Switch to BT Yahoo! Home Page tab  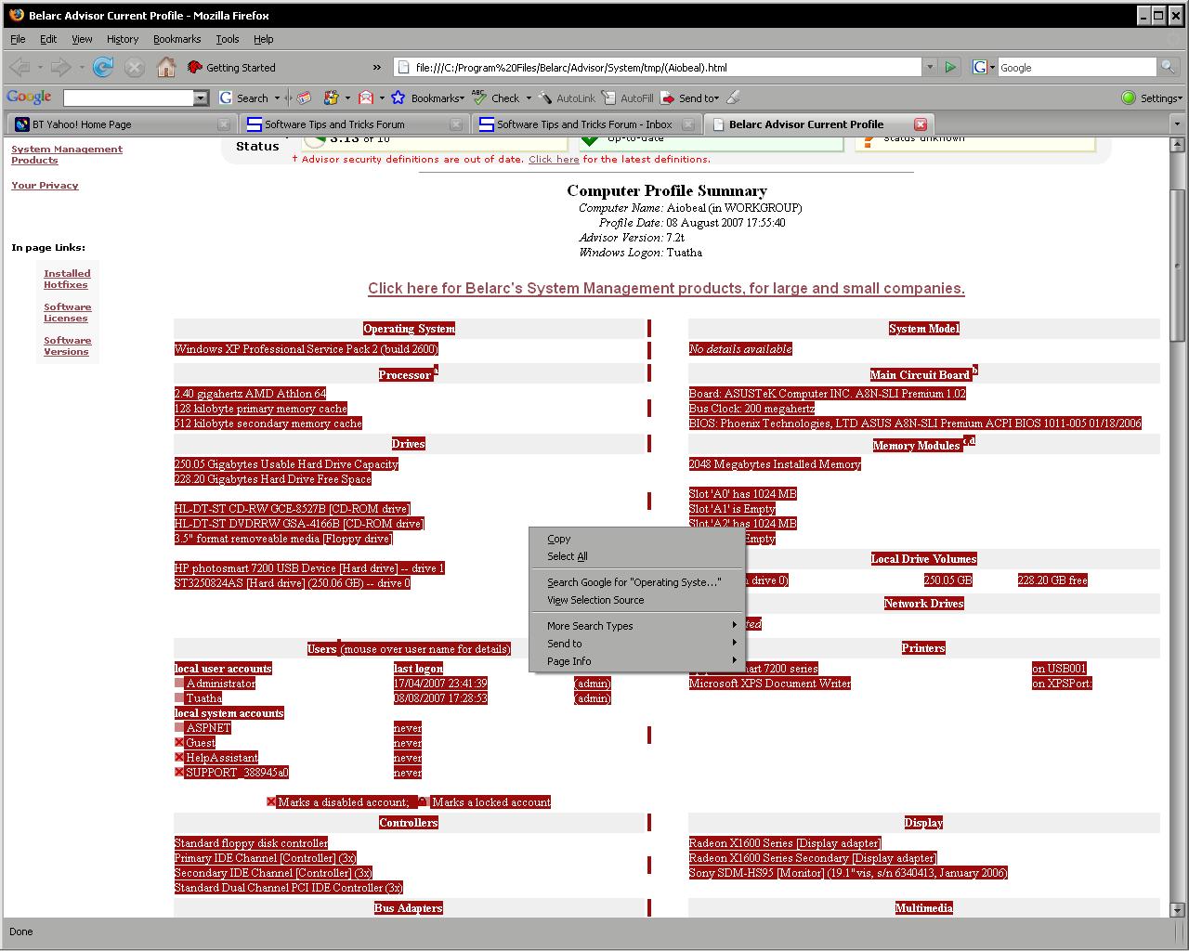[x=121, y=124]
